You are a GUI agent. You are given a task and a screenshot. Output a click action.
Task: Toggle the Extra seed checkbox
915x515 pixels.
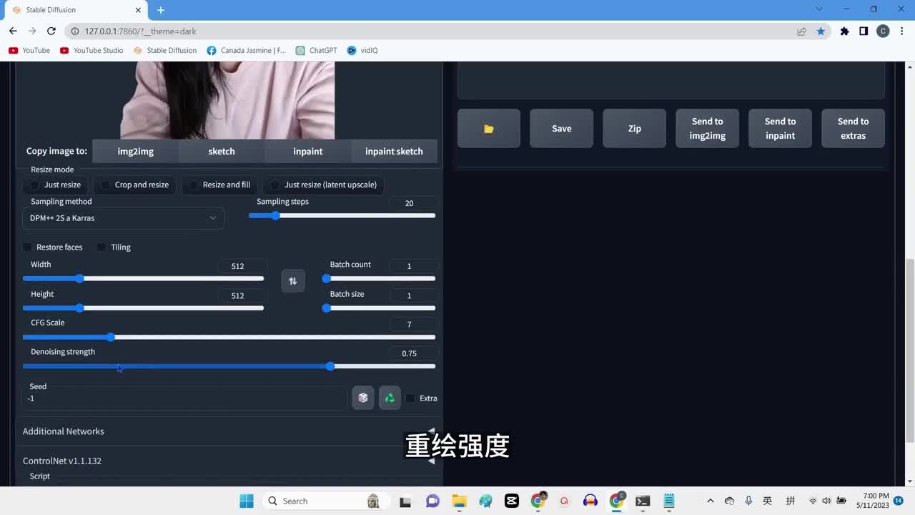[x=410, y=398]
